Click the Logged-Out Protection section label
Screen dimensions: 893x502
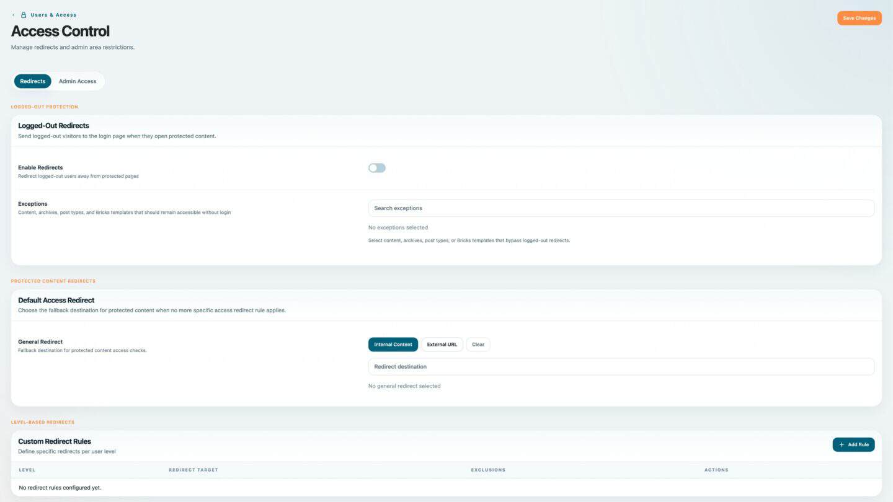point(45,107)
